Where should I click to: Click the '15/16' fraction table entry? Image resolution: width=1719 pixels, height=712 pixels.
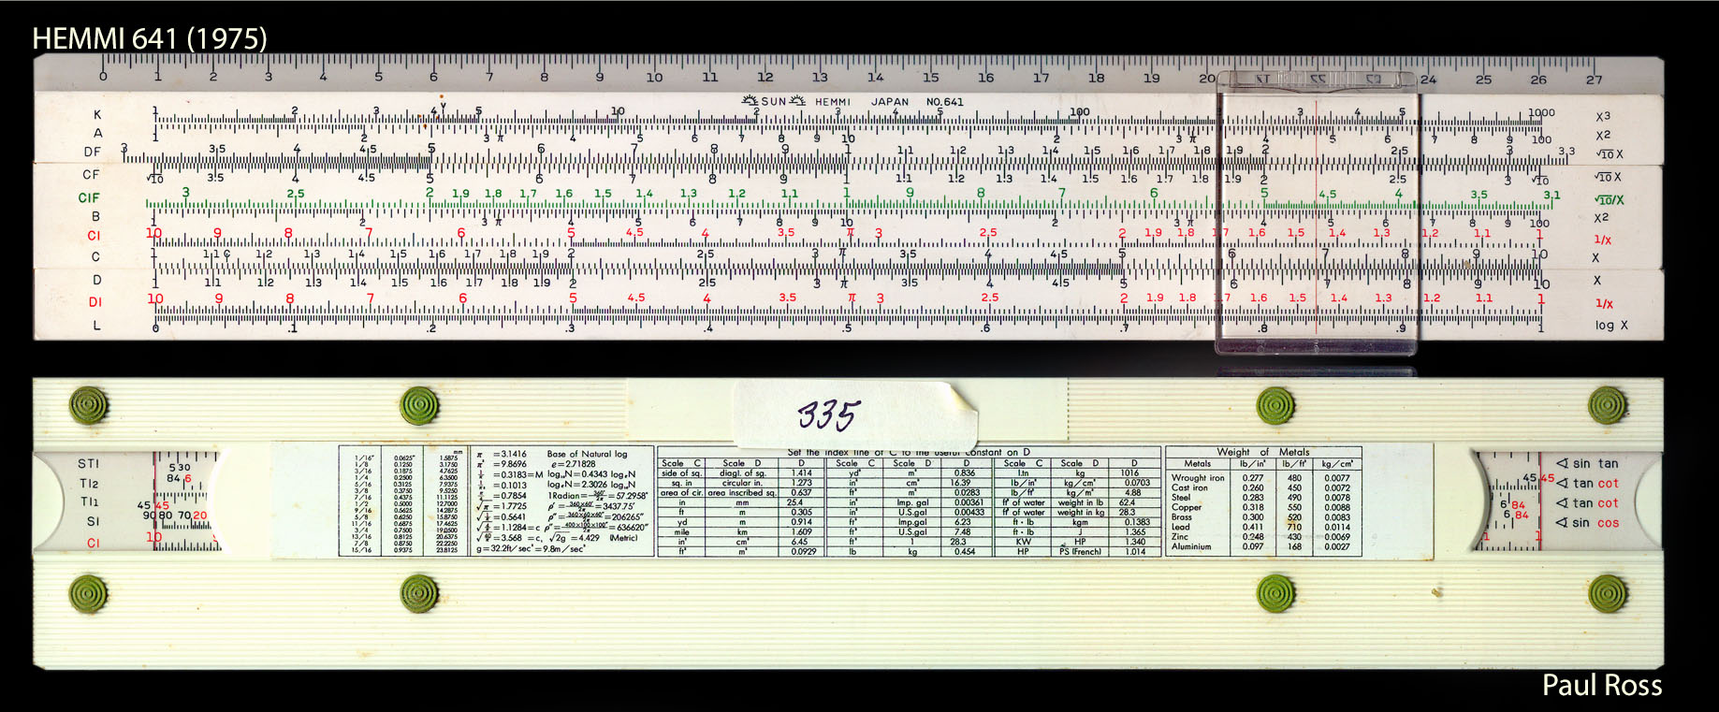coord(362,550)
